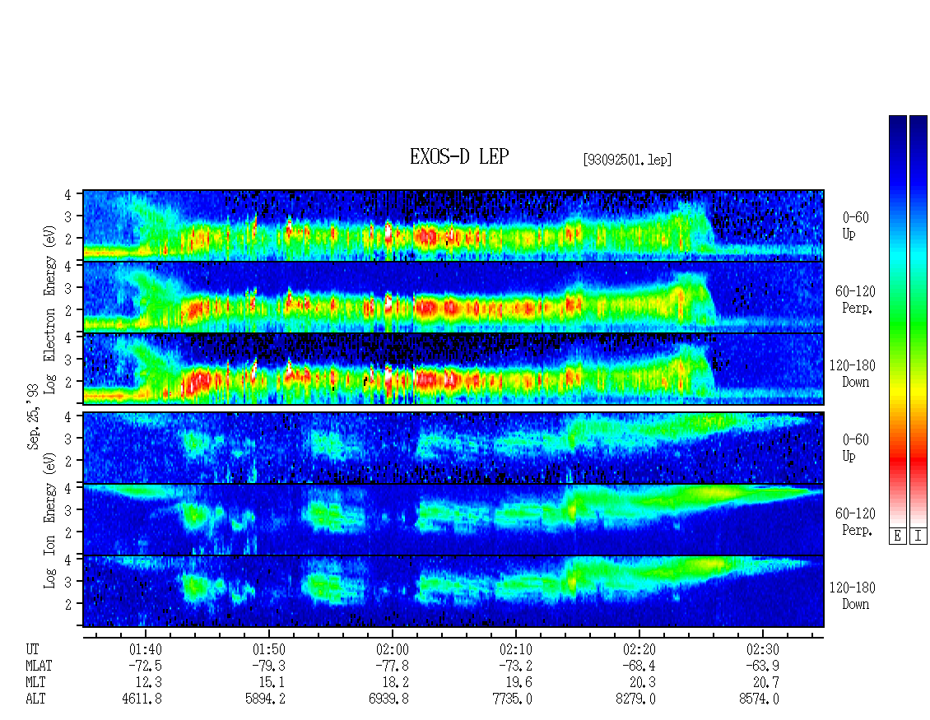Select the ALT value 8279.0
Image resolution: width=930 pixels, height=720 pixels.
click(x=635, y=699)
